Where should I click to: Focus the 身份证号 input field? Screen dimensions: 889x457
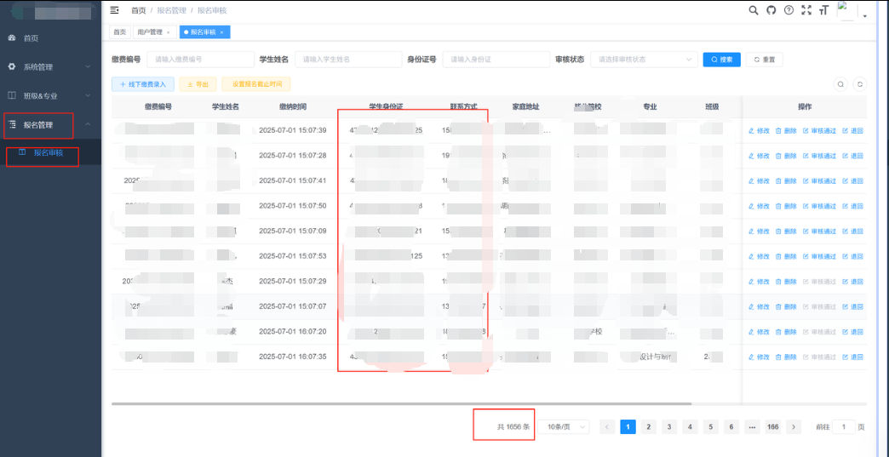coord(496,60)
